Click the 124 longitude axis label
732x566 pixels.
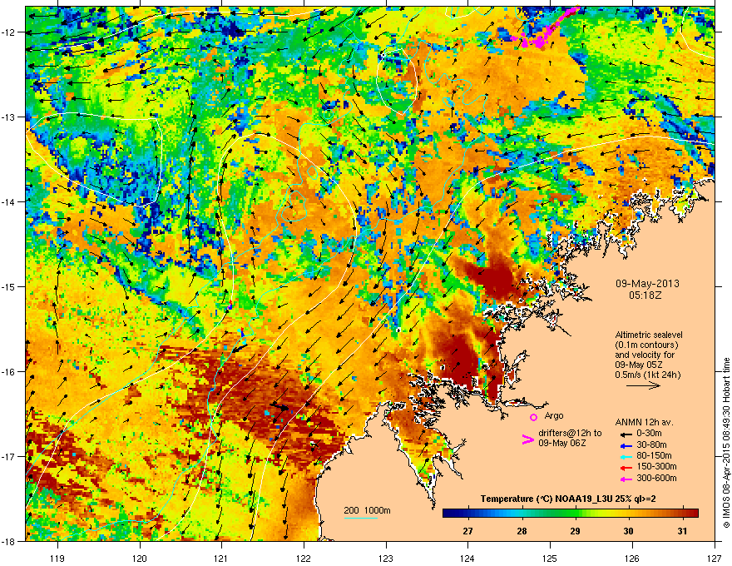(467, 558)
